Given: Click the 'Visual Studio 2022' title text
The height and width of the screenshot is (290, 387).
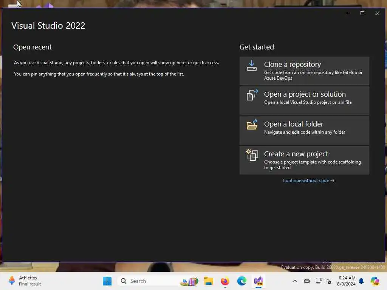Looking at the screenshot, I should pos(48,26).
